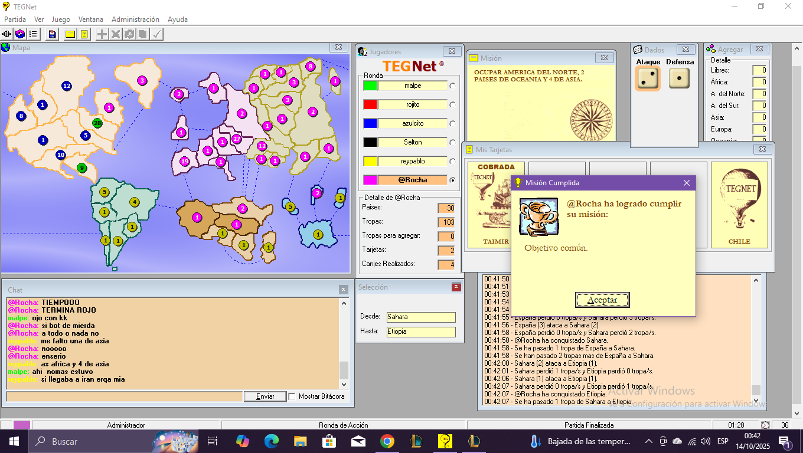Open Google Chrome from the taskbar

(387, 441)
